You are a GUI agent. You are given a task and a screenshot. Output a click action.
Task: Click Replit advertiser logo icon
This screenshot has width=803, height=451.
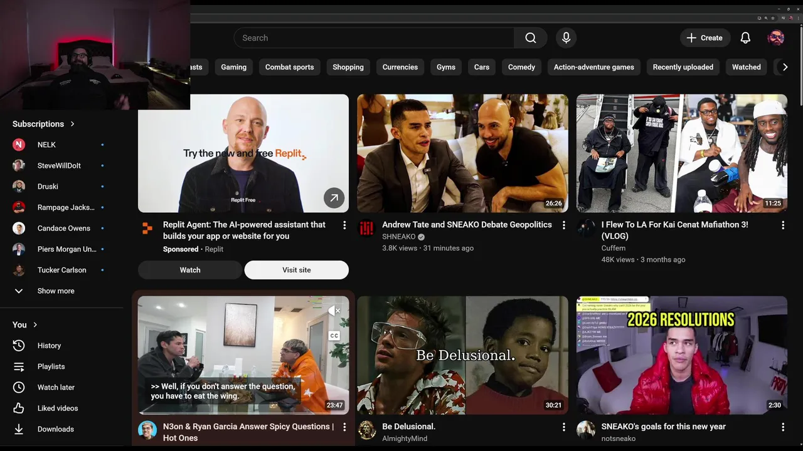click(147, 228)
